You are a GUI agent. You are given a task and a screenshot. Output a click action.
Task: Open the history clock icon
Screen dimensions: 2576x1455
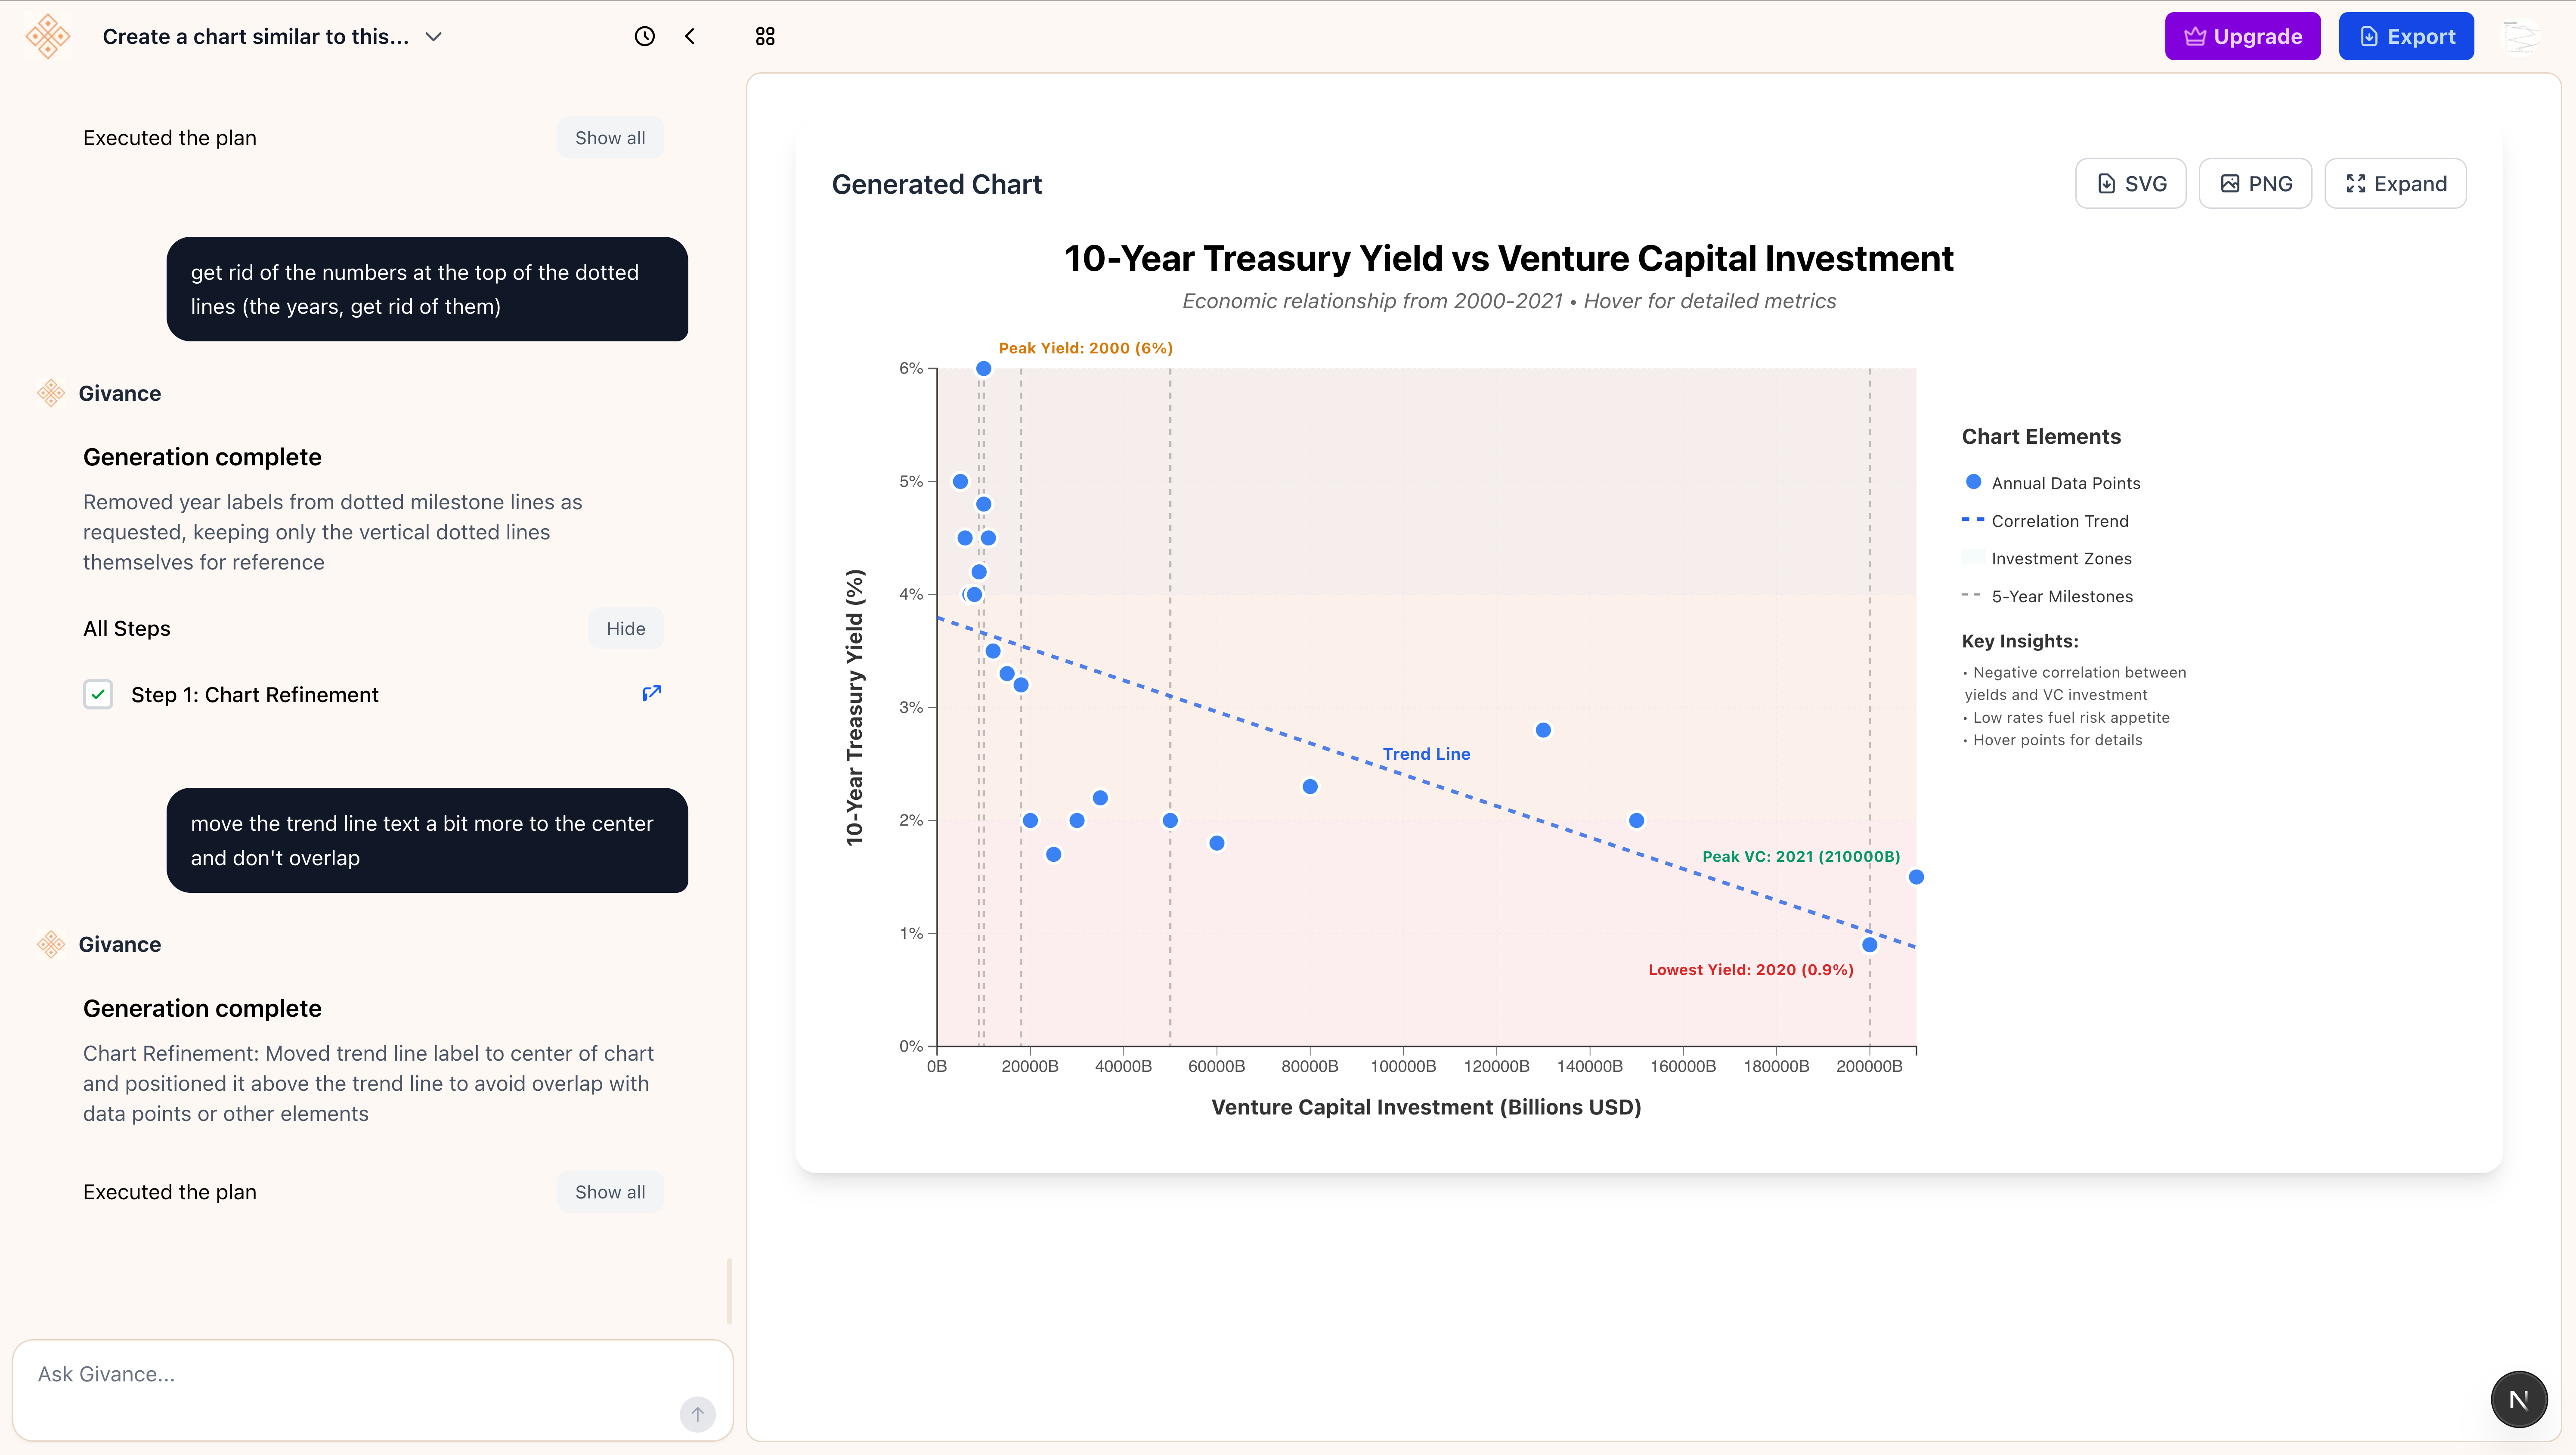[x=645, y=36]
